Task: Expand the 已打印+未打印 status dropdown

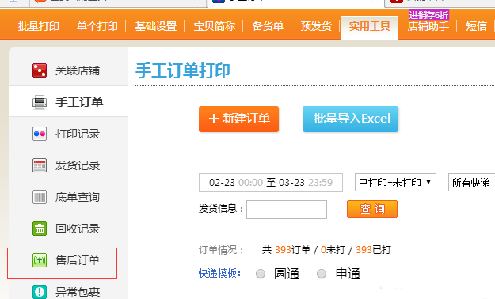Action: point(395,183)
